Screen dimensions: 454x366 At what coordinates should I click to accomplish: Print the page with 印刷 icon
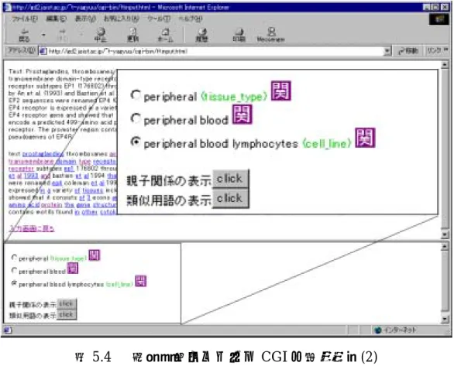(x=239, y=36)
